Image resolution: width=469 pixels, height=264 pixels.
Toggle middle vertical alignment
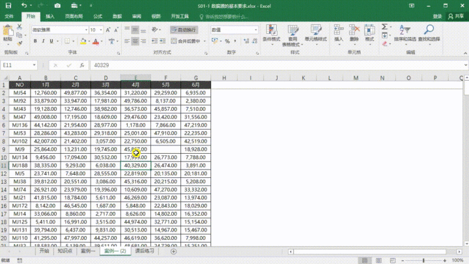[135, 30]
